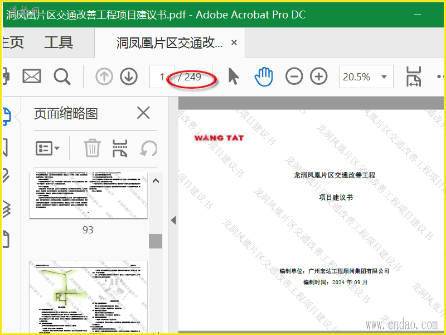Zoom in with the plus button
The width and height of the screenshot is (446, 335).
pyautogui.click(x=318, y=76)
